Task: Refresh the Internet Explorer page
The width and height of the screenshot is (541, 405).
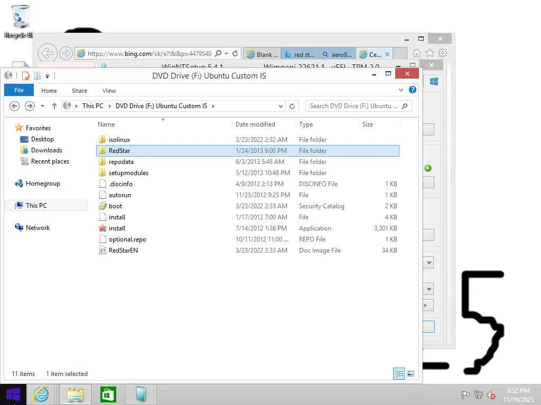Action: 235,54
